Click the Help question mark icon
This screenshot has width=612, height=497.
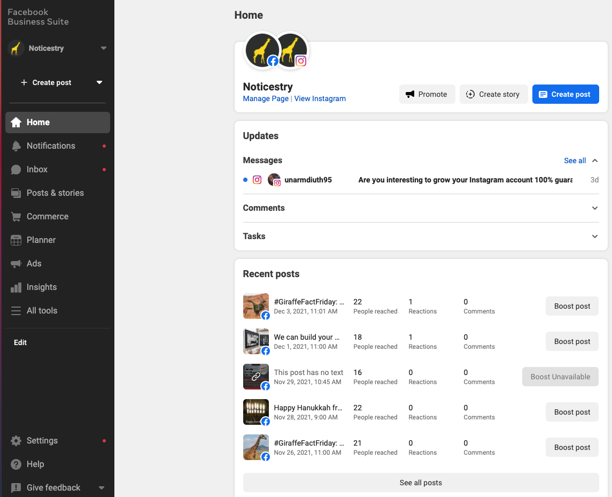[x=17, y=464]
